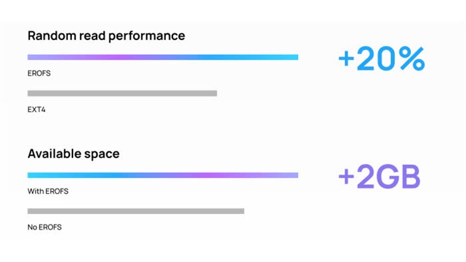The image size is (466, 262).
Task: Click the purple "+2GB" figure
Action: 379,177
